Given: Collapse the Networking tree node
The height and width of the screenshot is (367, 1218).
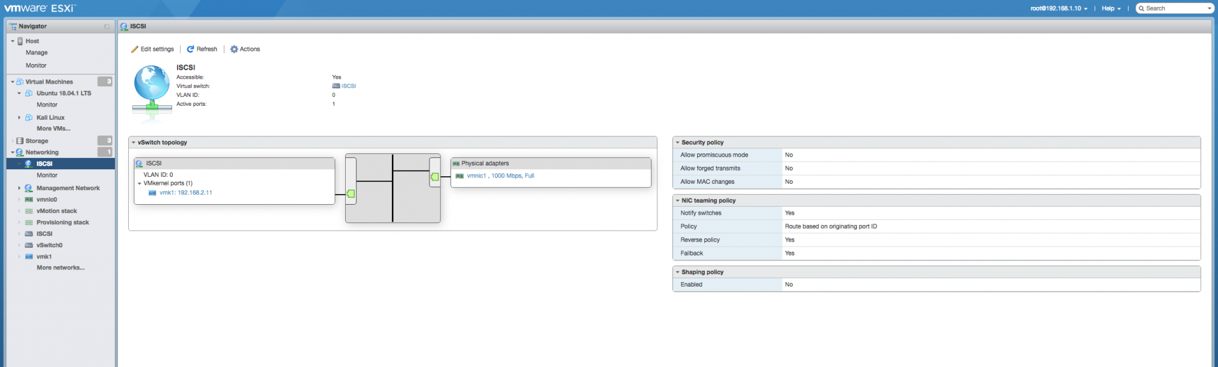Looking at the screenshot, I should tap(13, 153).
